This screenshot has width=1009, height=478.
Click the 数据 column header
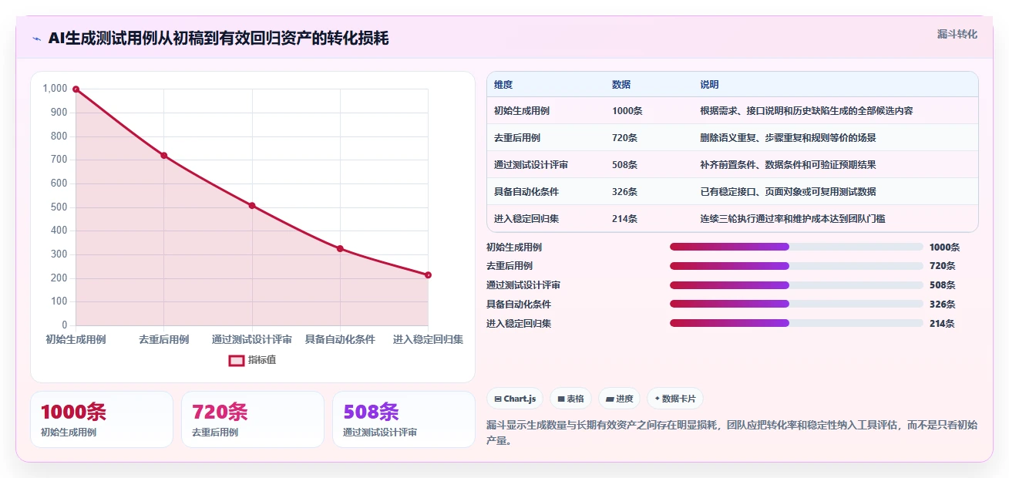(x=621, y=85)
